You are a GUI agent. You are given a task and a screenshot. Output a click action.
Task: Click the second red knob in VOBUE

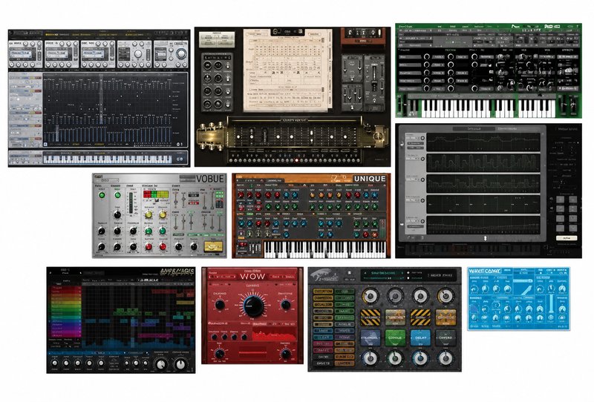click(163, 247)
